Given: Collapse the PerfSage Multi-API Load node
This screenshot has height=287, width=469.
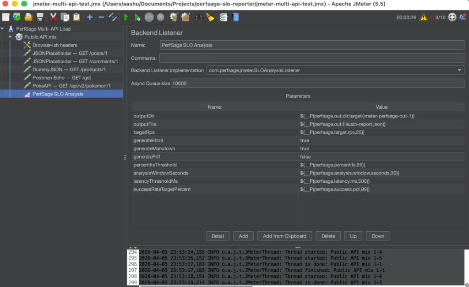Looking at the screenshot, I should pos(2,29).
